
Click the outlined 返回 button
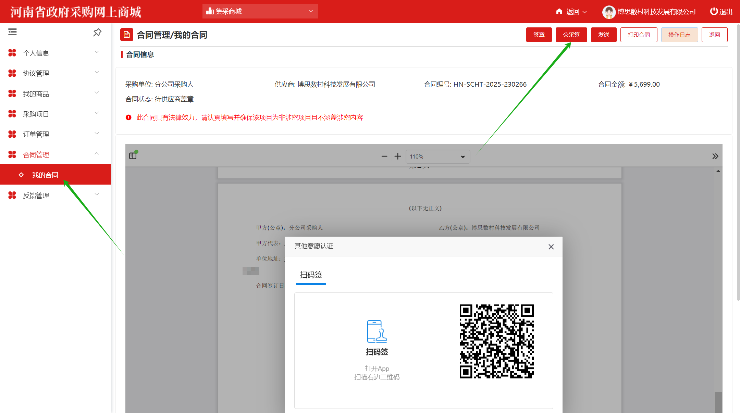[714, 35]
